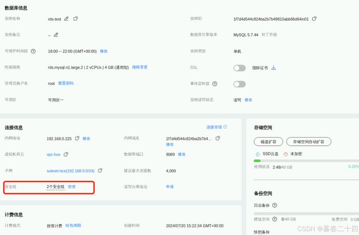The width and height of the screenshot is (359, 235).
Task: Copy the subnet-hce subnet value
Action: [x=100, y=170]
